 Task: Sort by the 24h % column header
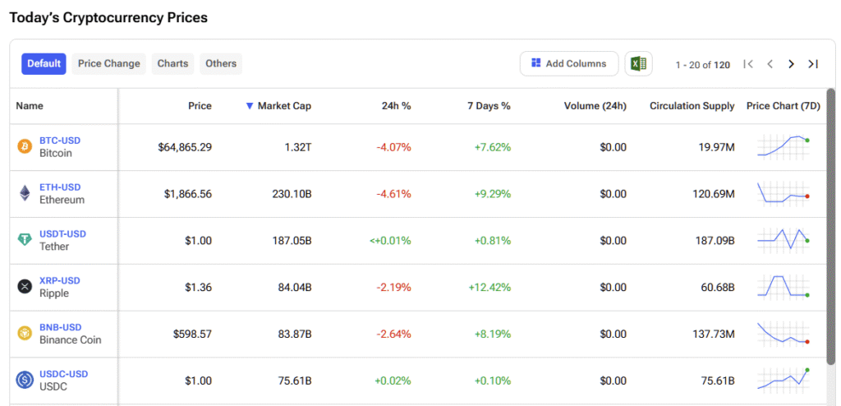coord(396,106)
